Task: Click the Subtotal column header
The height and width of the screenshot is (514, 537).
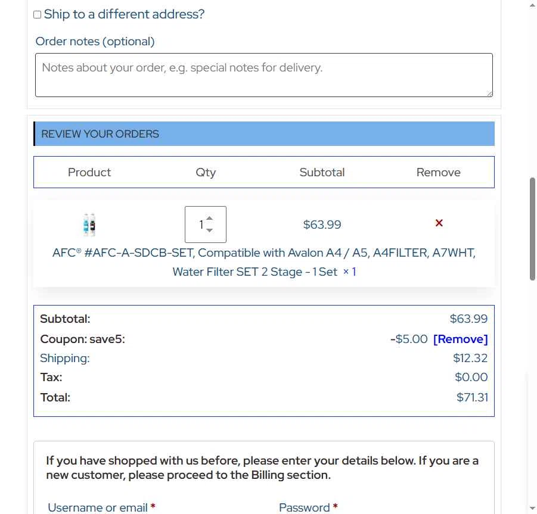Action: 322,172
